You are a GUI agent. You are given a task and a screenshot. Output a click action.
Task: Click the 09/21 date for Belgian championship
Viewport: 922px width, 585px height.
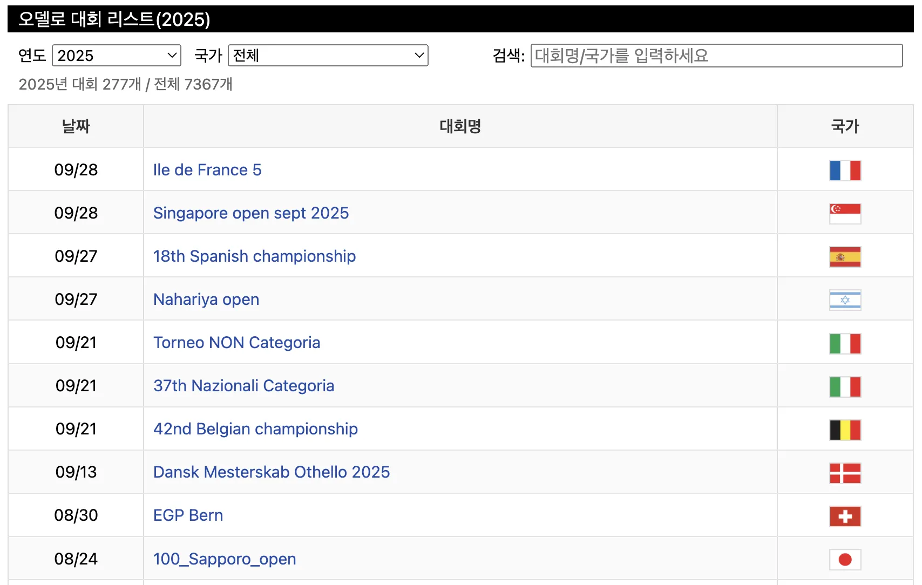point(76,429)
